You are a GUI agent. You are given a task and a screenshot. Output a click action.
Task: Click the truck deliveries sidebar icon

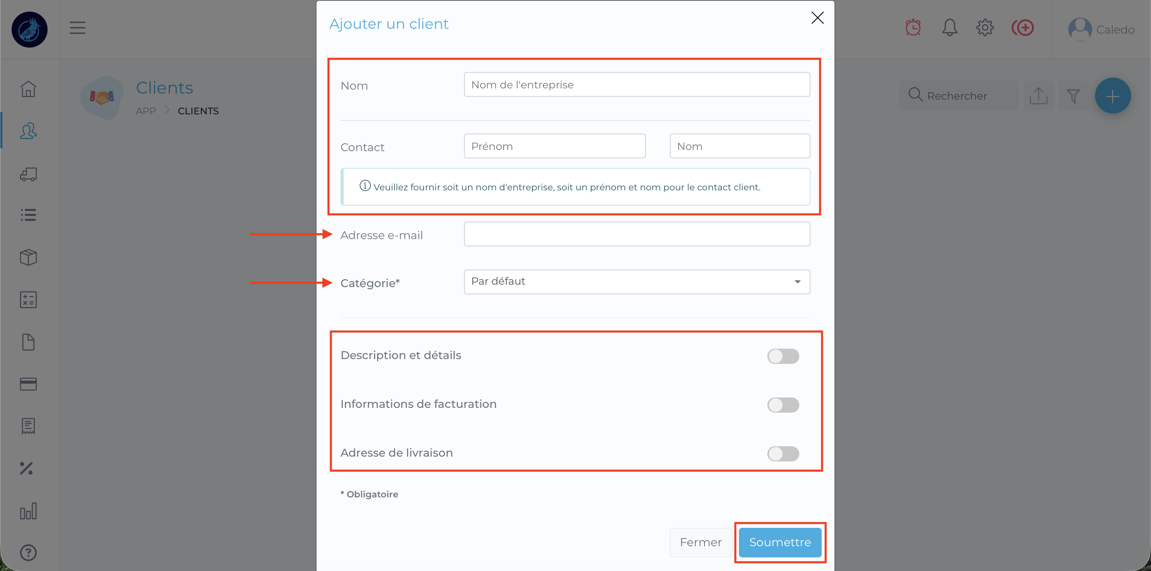coord(28,174)
